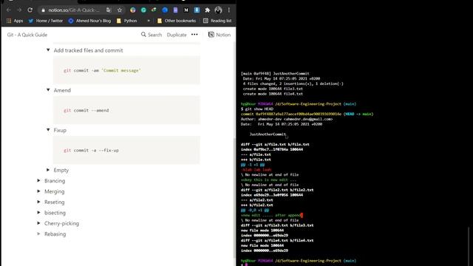Open the Medium M extension icon
Viewport: 473px width, 266px height.
tap(186, 10)
